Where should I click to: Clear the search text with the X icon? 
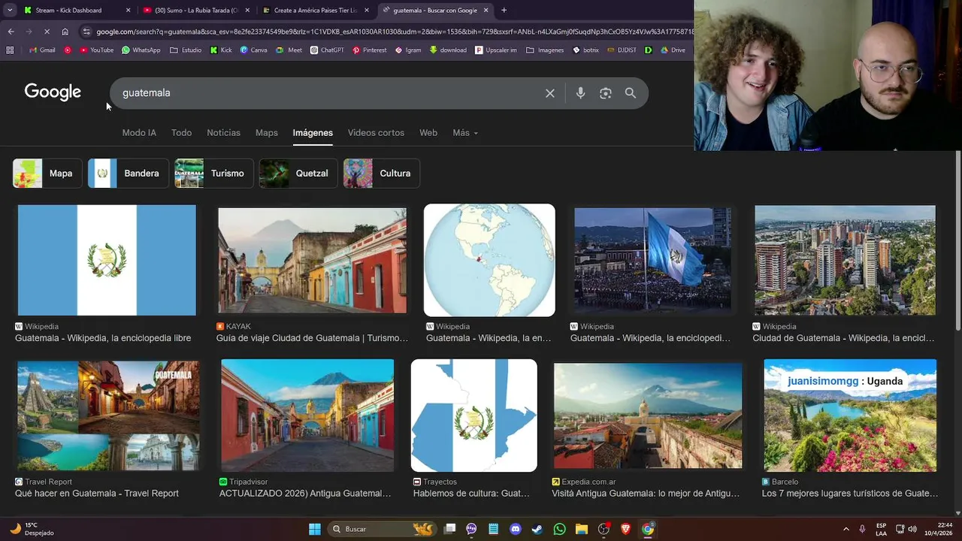point(550,93)
